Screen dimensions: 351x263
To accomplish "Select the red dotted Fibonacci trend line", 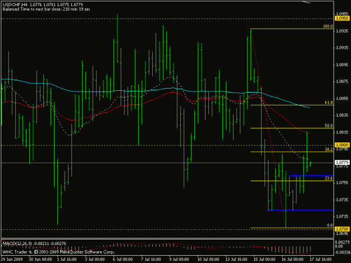I will [268, 128].
